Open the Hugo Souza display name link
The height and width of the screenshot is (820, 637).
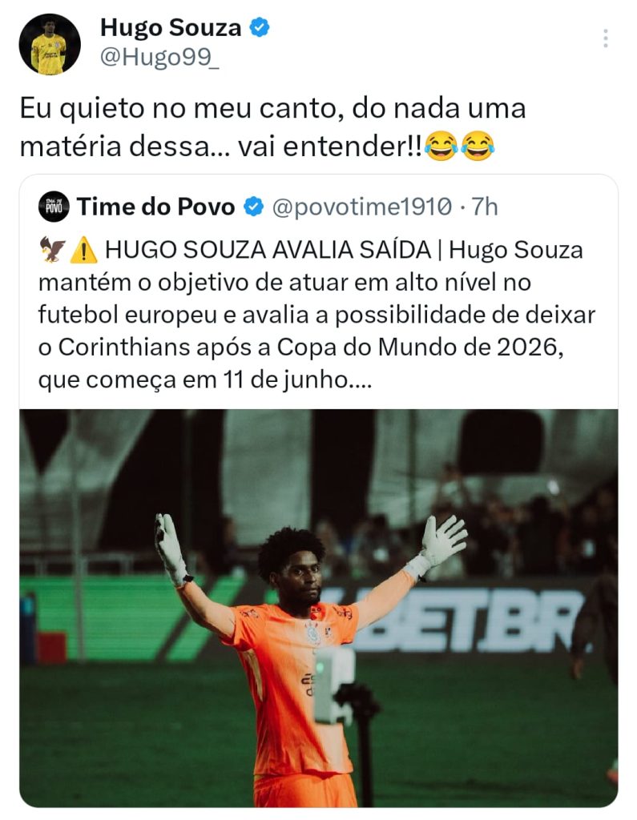click(x=171, y=28)
